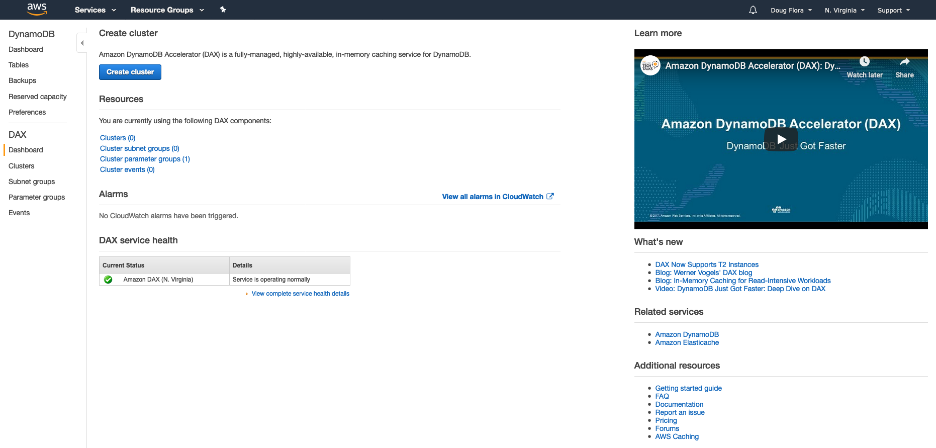This screenshot has height=448, width=936.
Task: Open Werner Vogels' DAX blog link
Action: pos(704,273)
